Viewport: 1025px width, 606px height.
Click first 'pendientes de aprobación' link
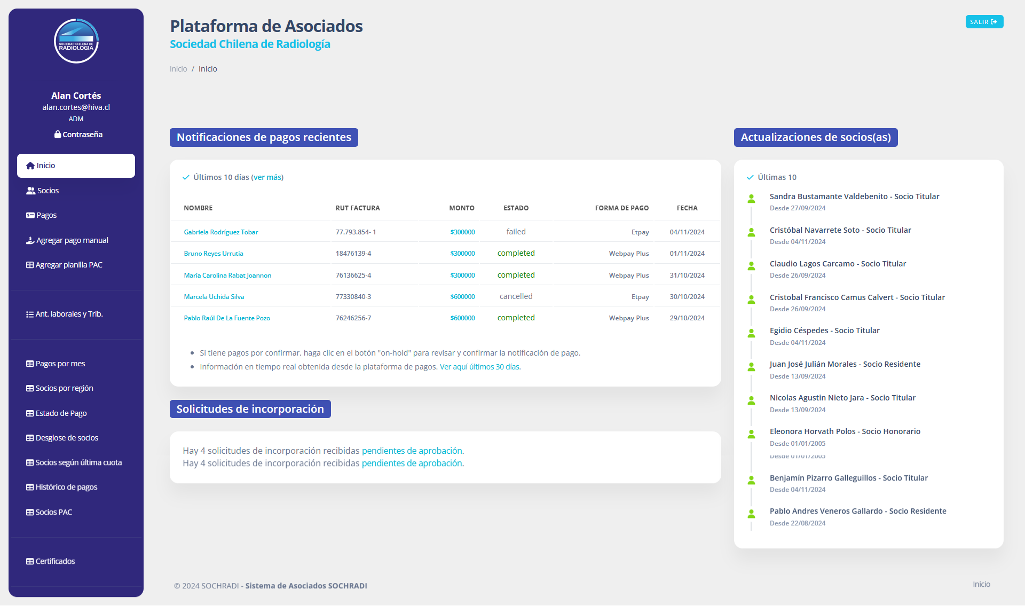pyautogui.click(x=412, y=451)
